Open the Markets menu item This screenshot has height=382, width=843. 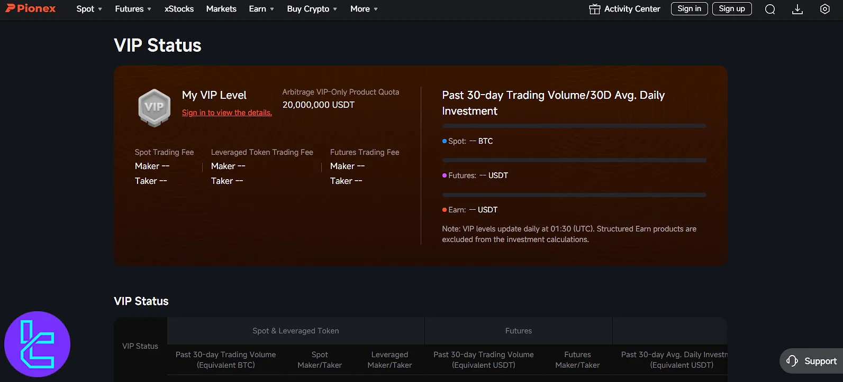point(221,9)
